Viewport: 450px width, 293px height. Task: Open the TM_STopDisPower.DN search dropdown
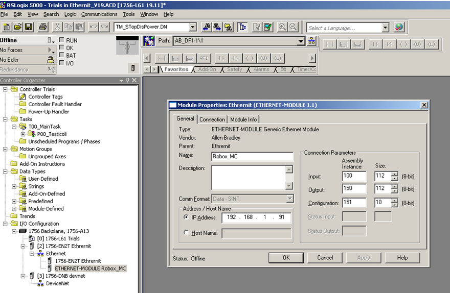[193, 27]
